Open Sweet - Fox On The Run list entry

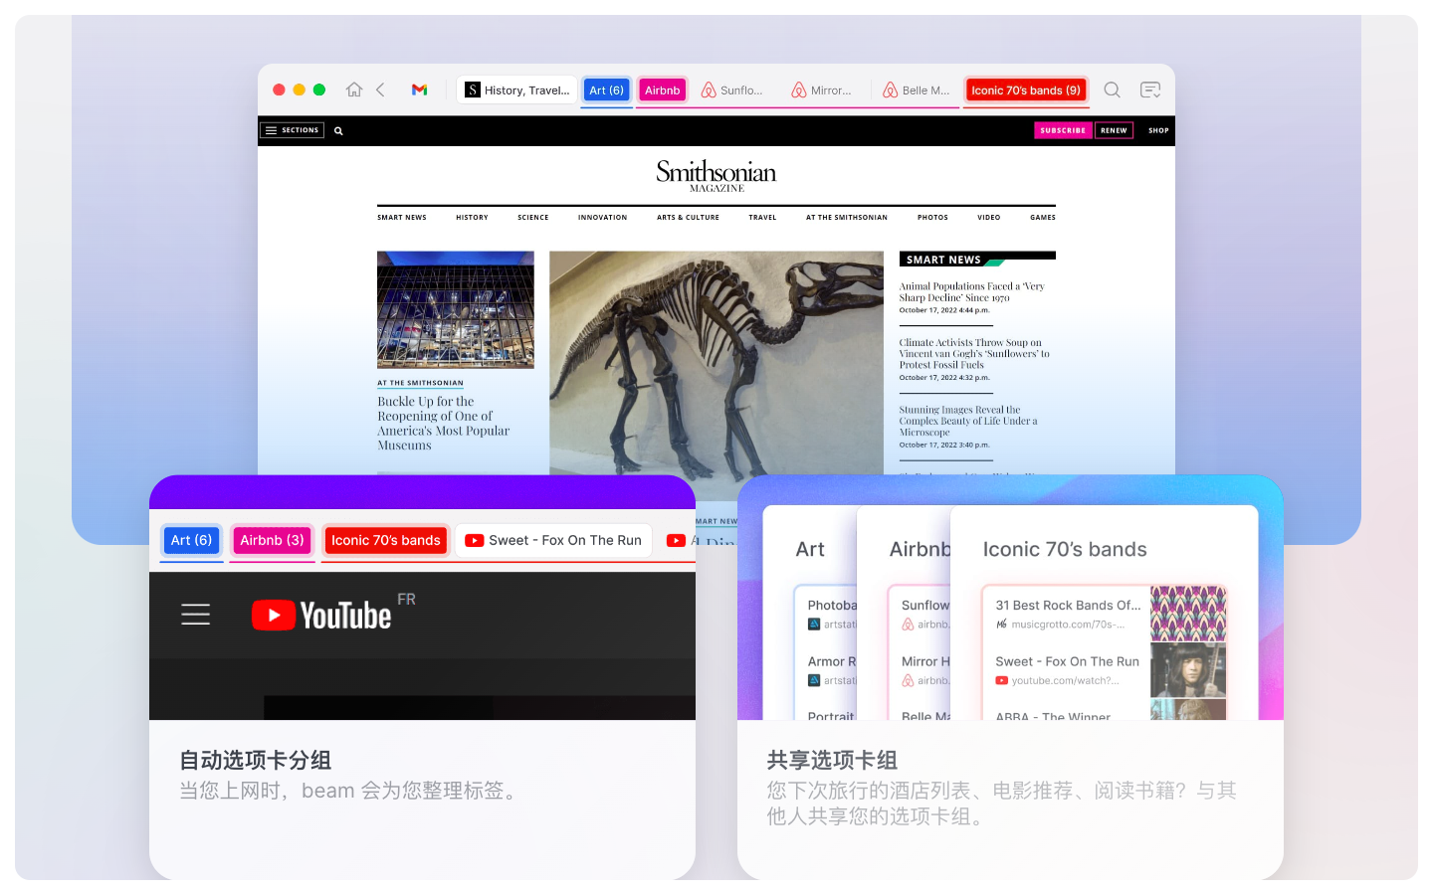[x=1068, y=670]
